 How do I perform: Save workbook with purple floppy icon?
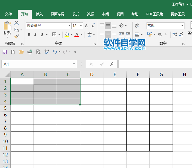click(5, 52)
